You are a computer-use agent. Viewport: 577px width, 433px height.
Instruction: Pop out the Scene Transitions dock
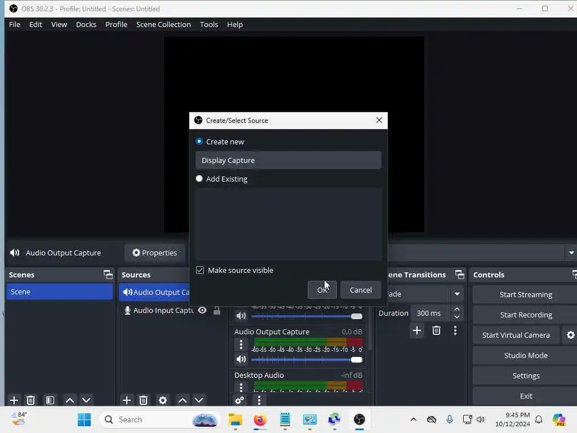point(460,275)
